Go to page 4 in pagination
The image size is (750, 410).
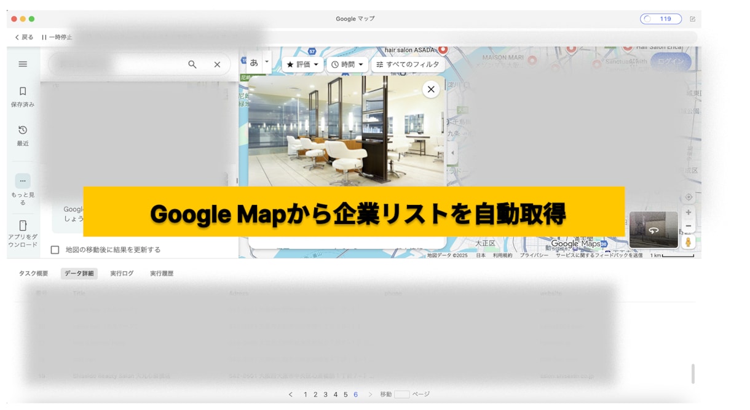[x=336, y=395]
